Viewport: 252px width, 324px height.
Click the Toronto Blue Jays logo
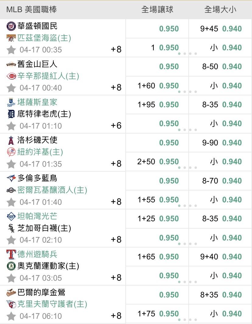11,178
